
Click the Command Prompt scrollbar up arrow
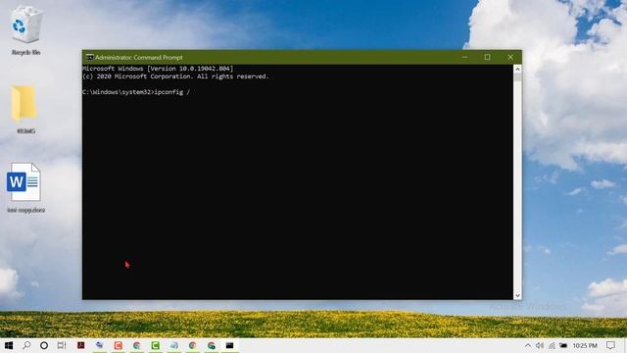coord(517,69)
